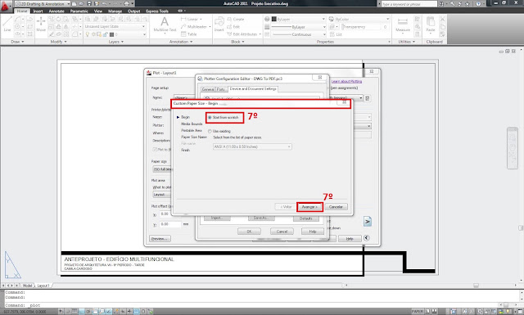Image resolution: width=524 pixels, height=315 pixels.
Task: Click the layer light bulb on/off icon
Action: 88,34
